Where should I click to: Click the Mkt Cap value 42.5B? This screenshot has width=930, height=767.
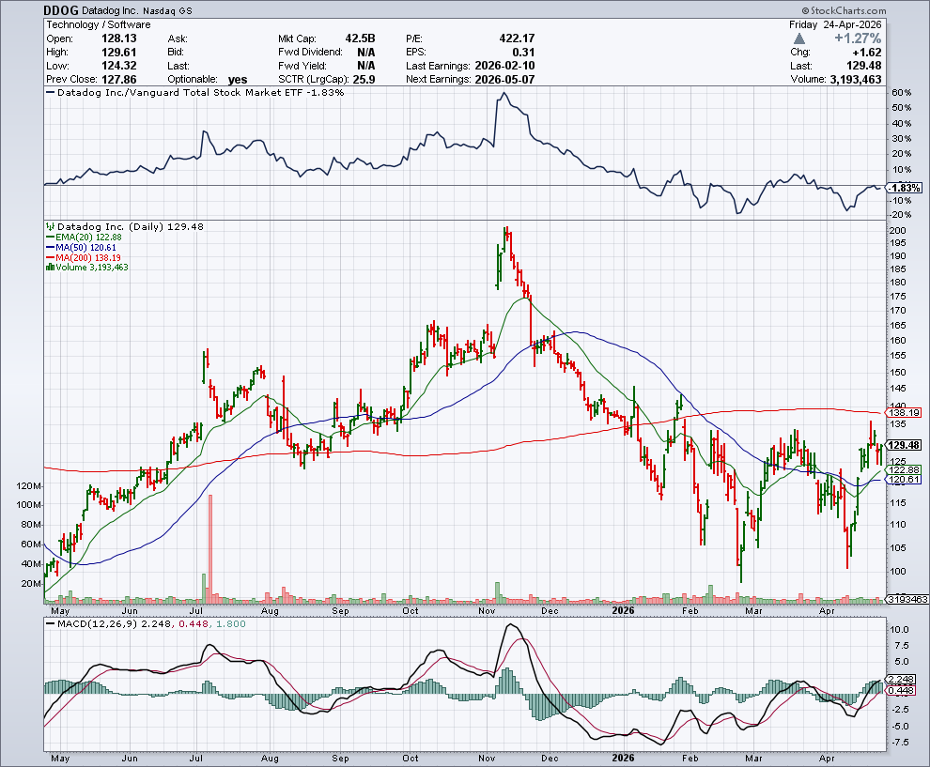(360, 38)
